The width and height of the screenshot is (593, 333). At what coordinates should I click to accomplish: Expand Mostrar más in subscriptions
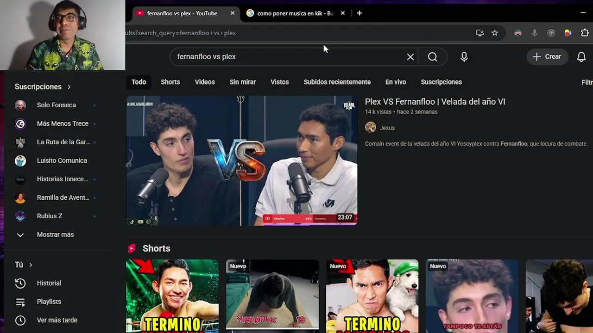click(57, 234)
